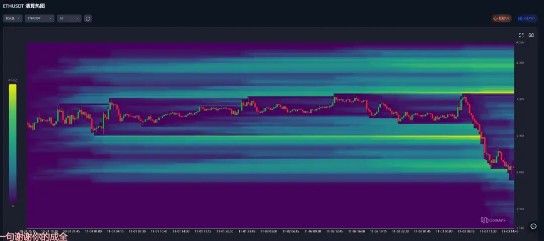
Task: Open fullscreen view of the chart
Action: 521,35
